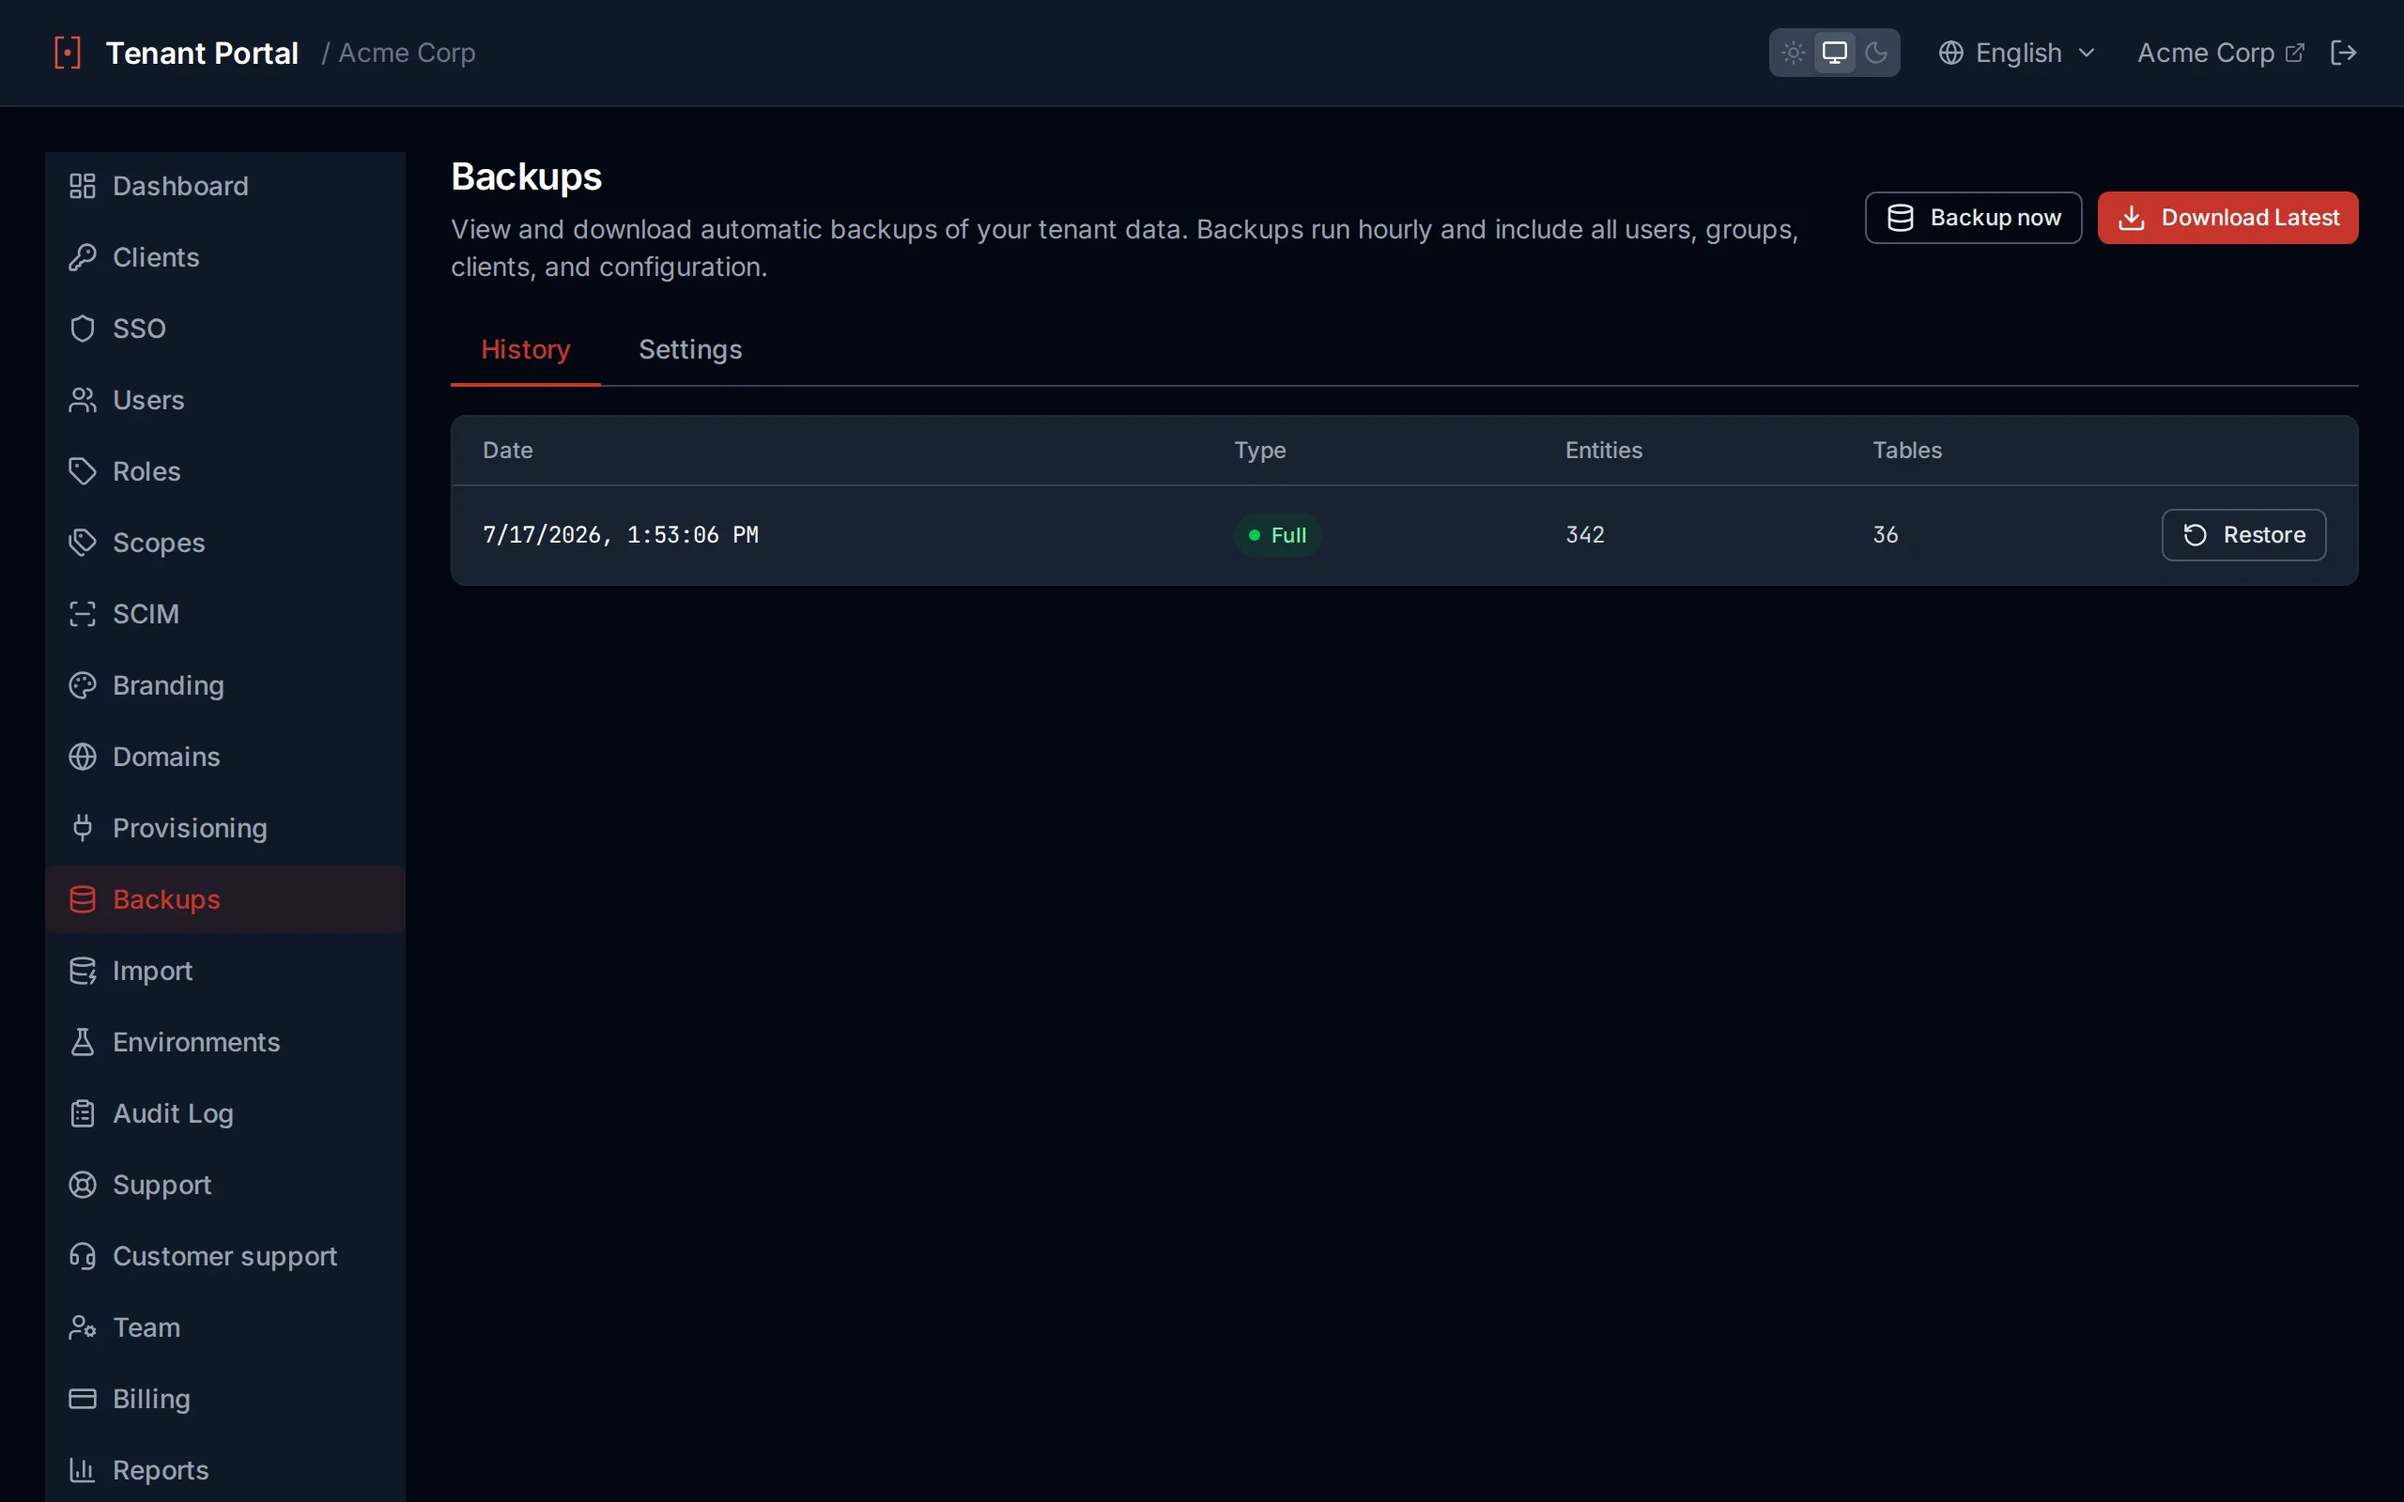Expand the English language dropdown chevron
2404x1502 pixels.
pos(2086,53)
